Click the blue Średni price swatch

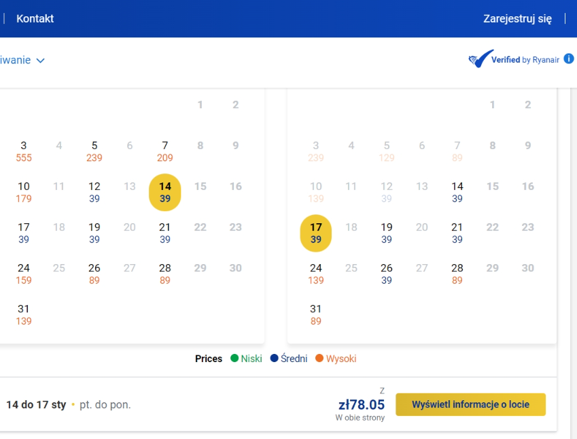274,358
